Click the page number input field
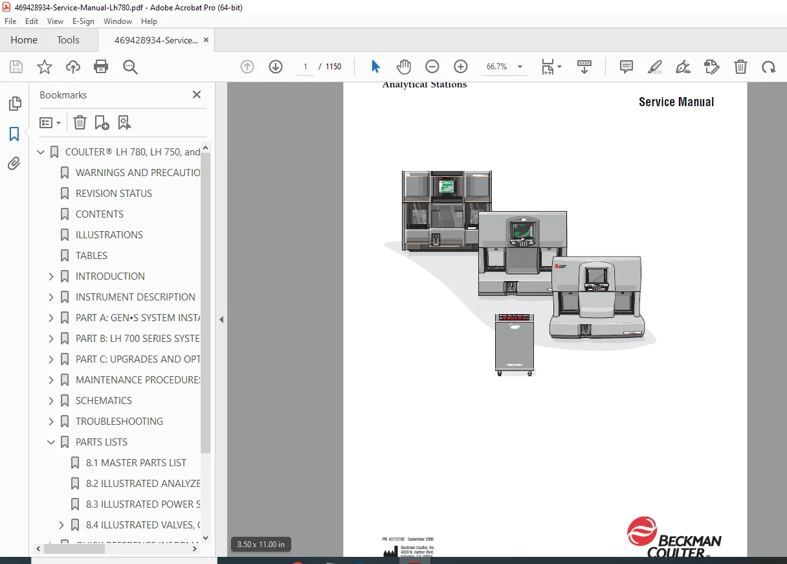The image size is (787, 564). pos(305,67)
